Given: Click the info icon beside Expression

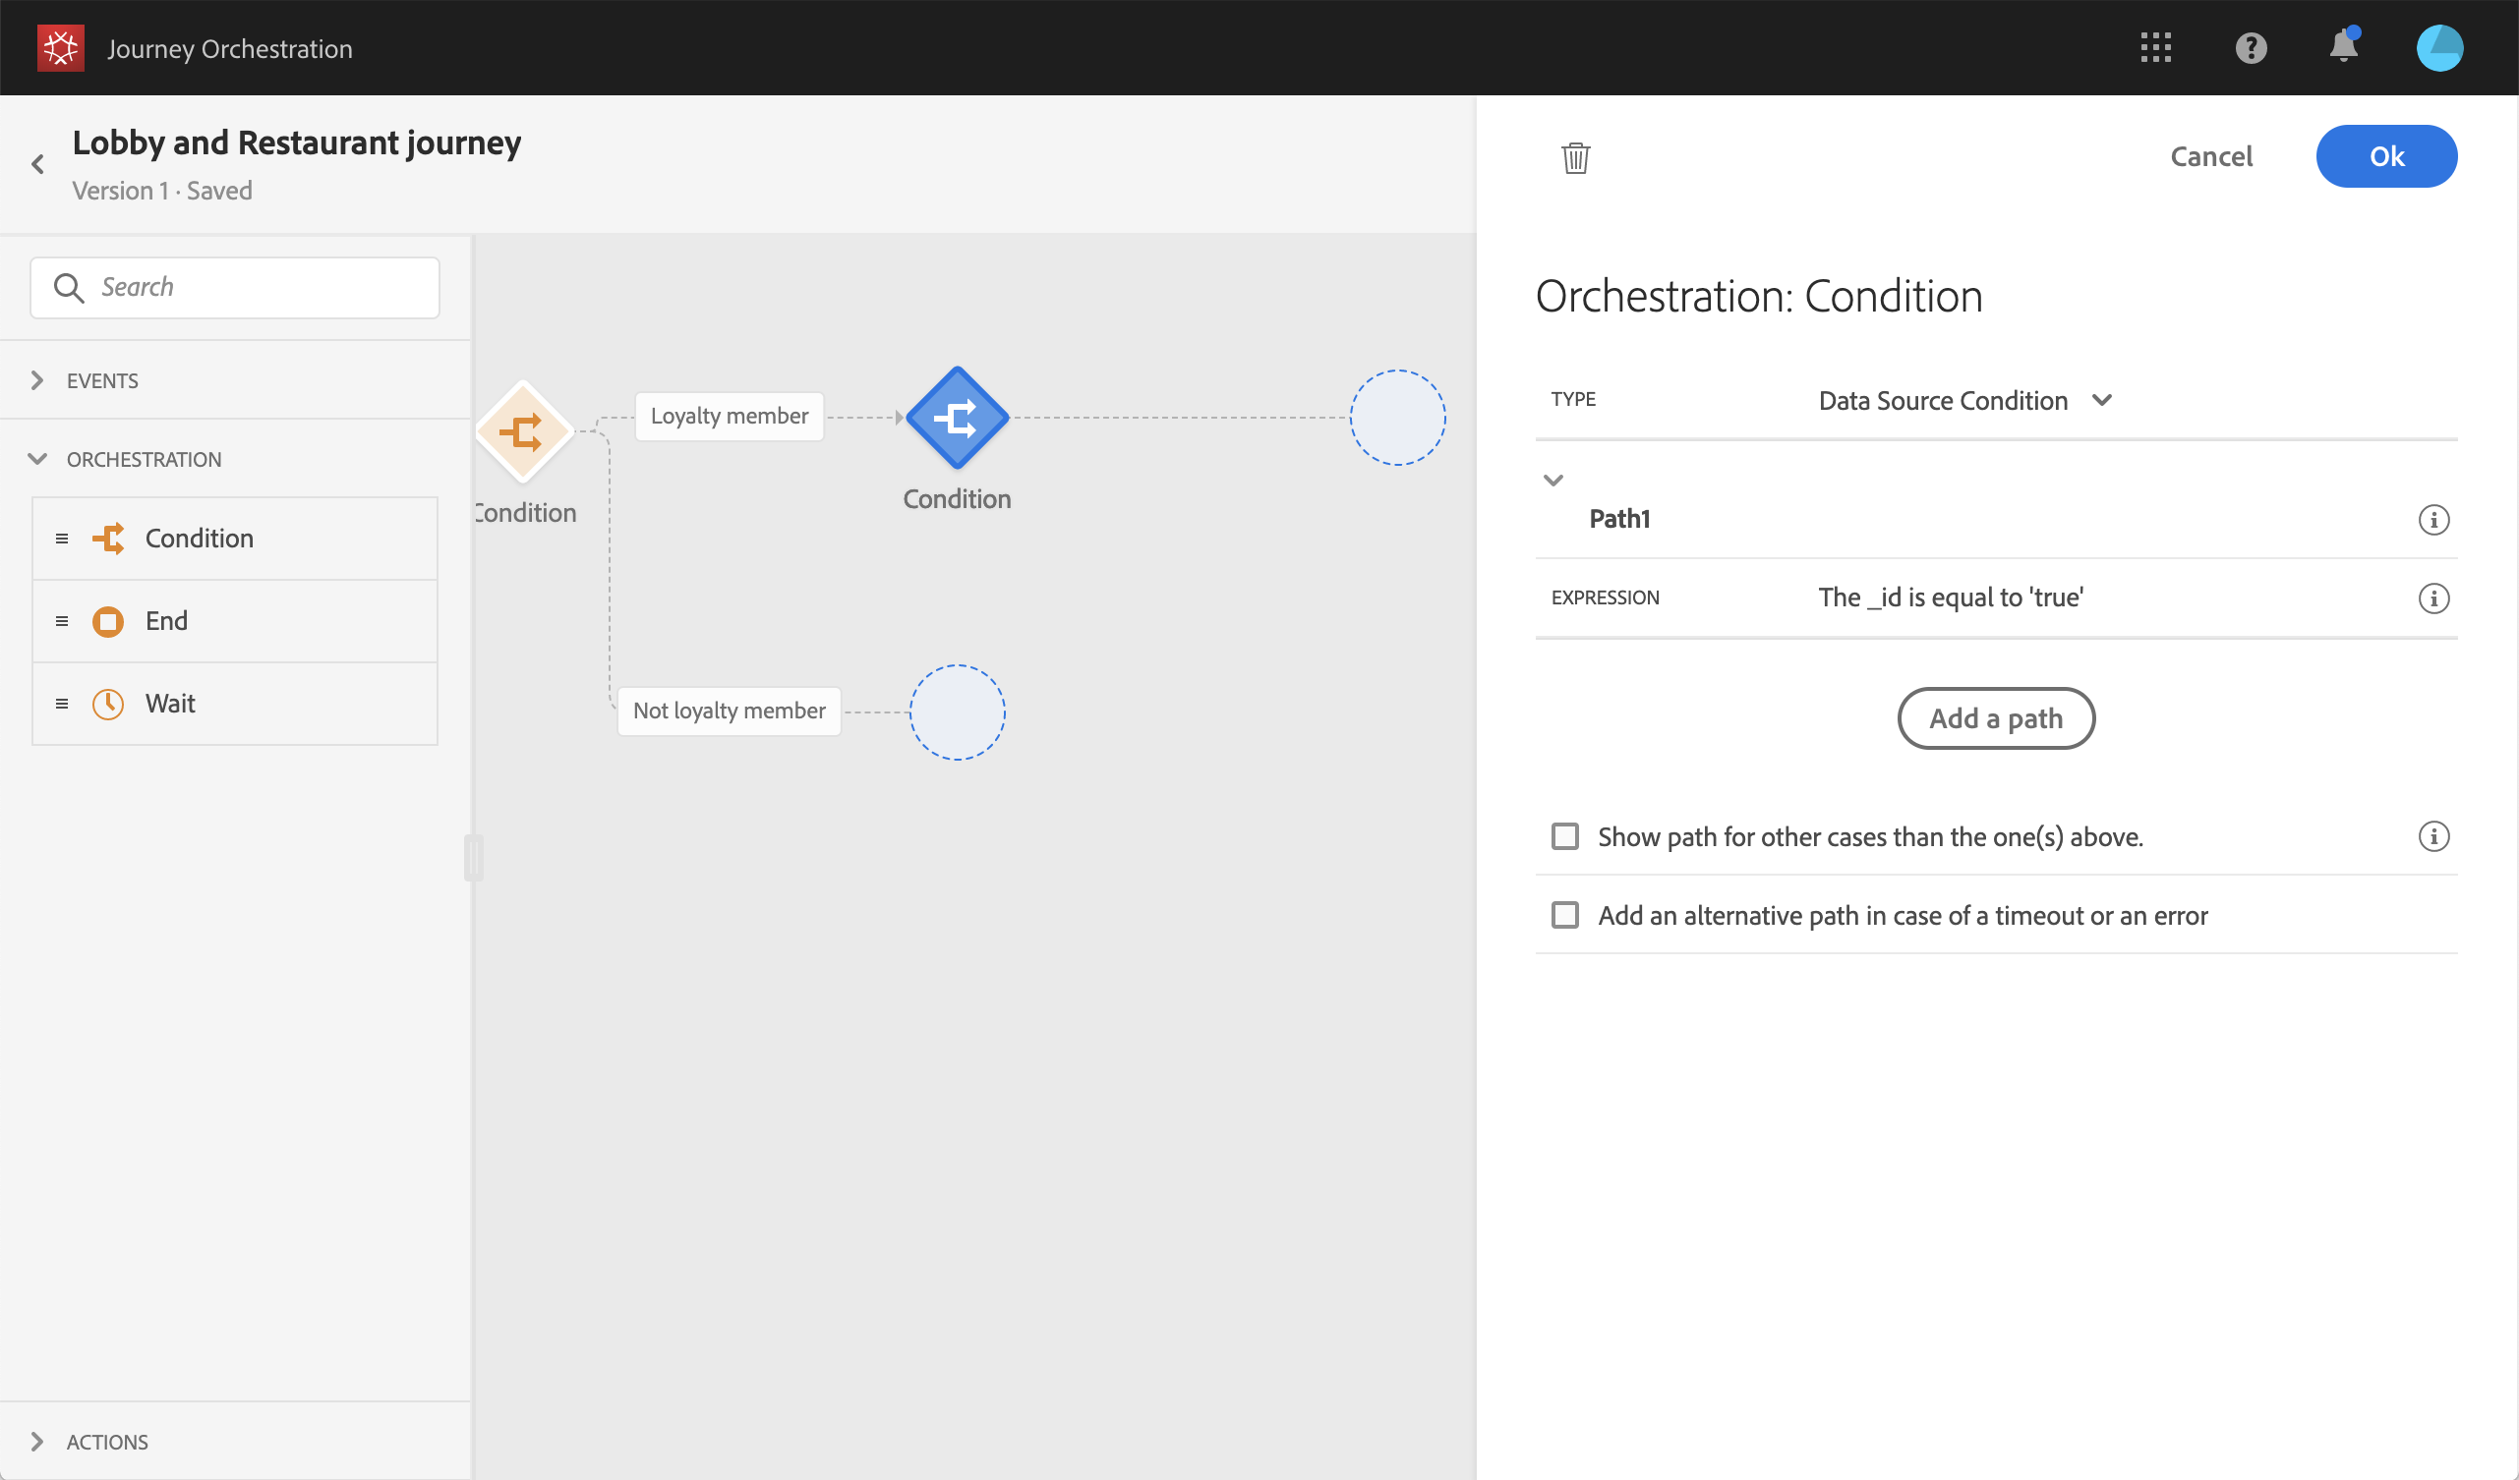Looking at the screenshot, I should coord(2433,598).
